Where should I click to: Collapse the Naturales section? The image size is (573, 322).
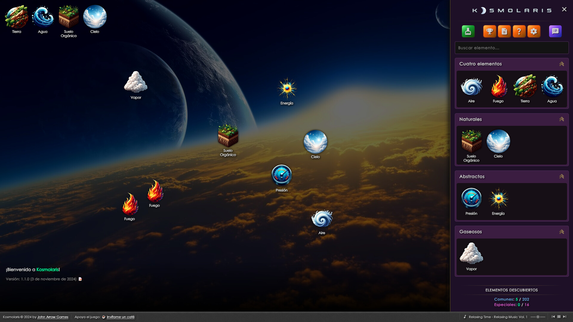click(561, 119)
